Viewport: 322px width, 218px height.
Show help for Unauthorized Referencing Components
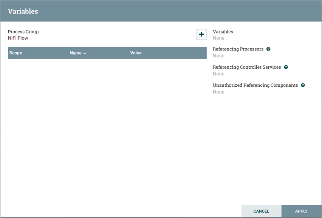point(303,85)
